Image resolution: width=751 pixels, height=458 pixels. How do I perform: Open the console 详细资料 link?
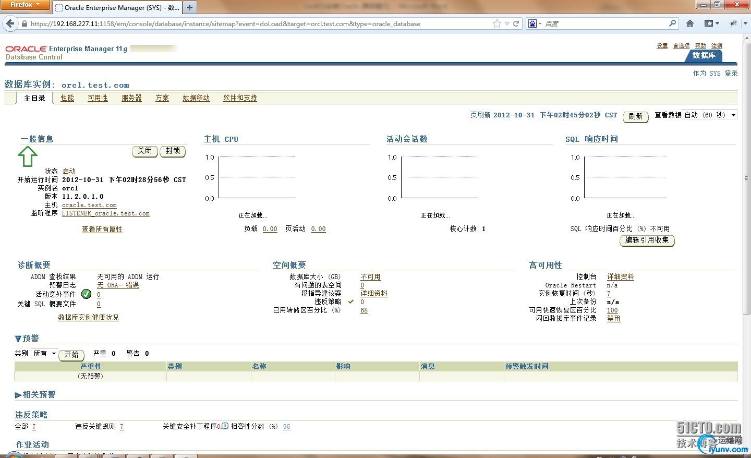(621, 277)
